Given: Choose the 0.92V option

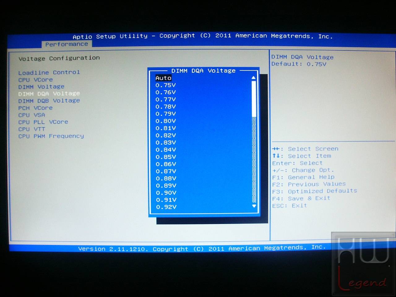Looking at the screenshot, I should 166,207.
